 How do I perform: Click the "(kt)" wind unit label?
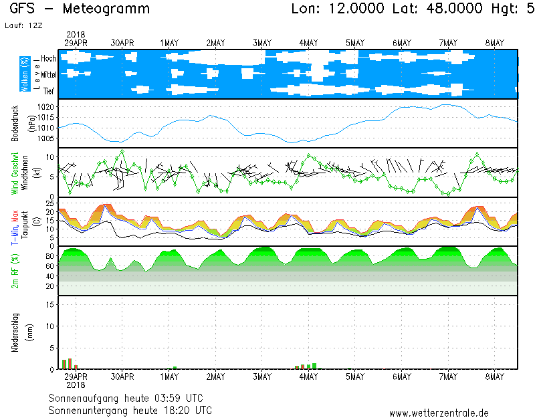click(x=37, y=173)
